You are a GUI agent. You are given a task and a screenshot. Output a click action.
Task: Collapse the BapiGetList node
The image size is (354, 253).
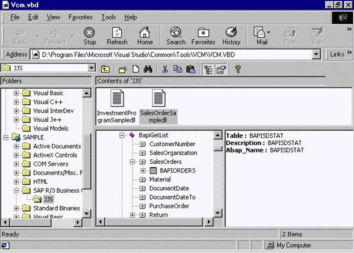(x=122, y=135)
